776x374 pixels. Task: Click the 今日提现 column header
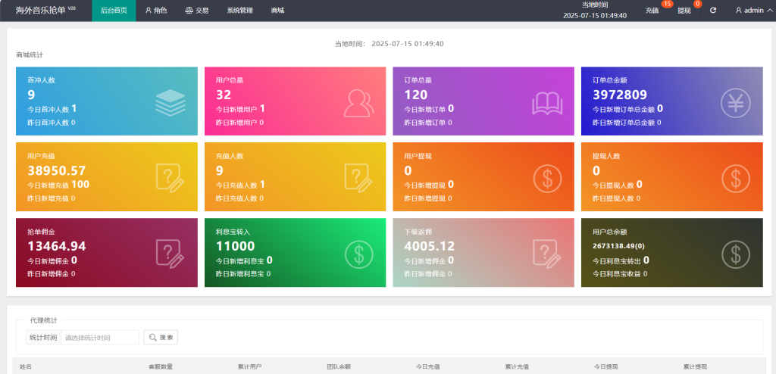605,366
